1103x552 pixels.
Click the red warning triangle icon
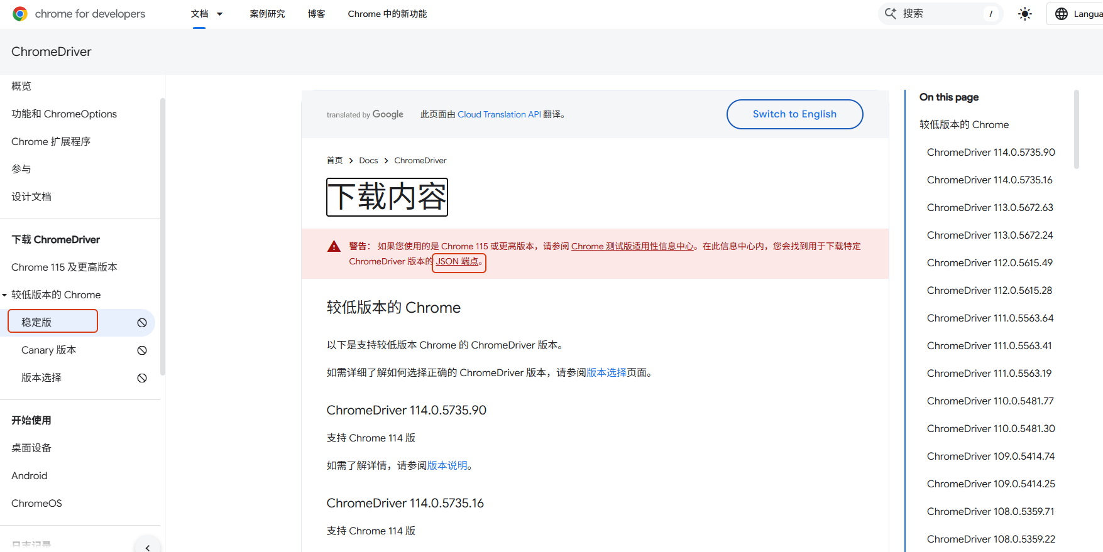334,246
